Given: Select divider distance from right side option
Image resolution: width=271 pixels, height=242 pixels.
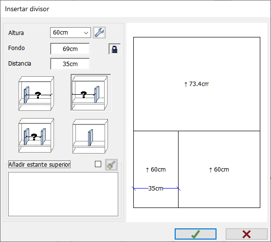Looking at the screenshot, I should click(x=90, y=93).
